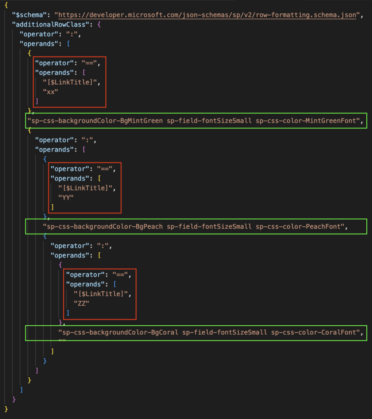The height and width of the screenshot is (419, 372).
Task: Click "[$LinkTitle]" operand compared with "ZZ"
Action: coord(101,294)
